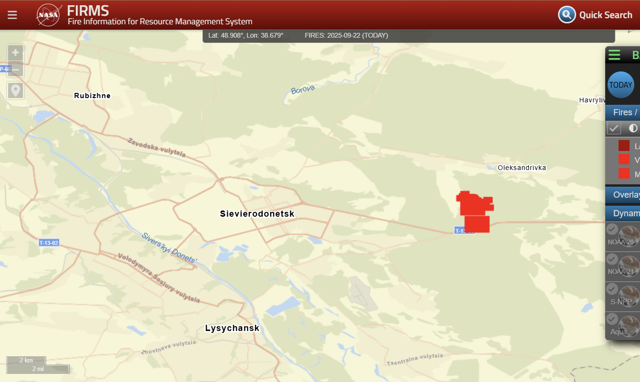Click the Quick Search label
This screenshot has width=640, height=382.
pos(606,15)
